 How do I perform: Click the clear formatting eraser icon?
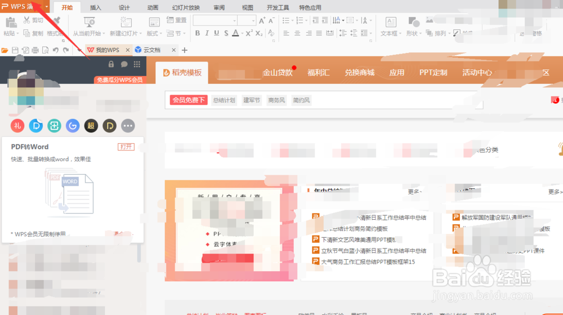pyautogui.click(x=271, y=33)
